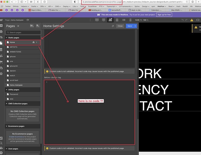
Task: Open the Users icon in left sidebar
Action: [x=1, y=56]
